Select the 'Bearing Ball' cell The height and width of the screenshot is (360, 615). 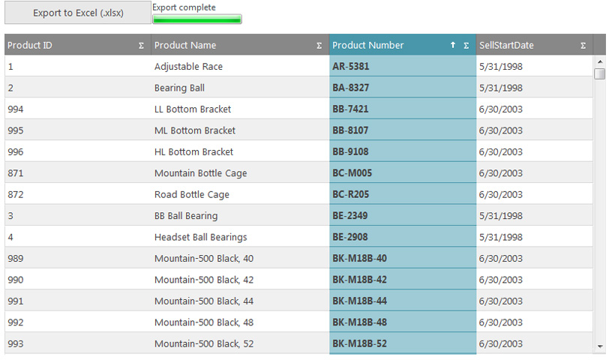pos(240,88)
